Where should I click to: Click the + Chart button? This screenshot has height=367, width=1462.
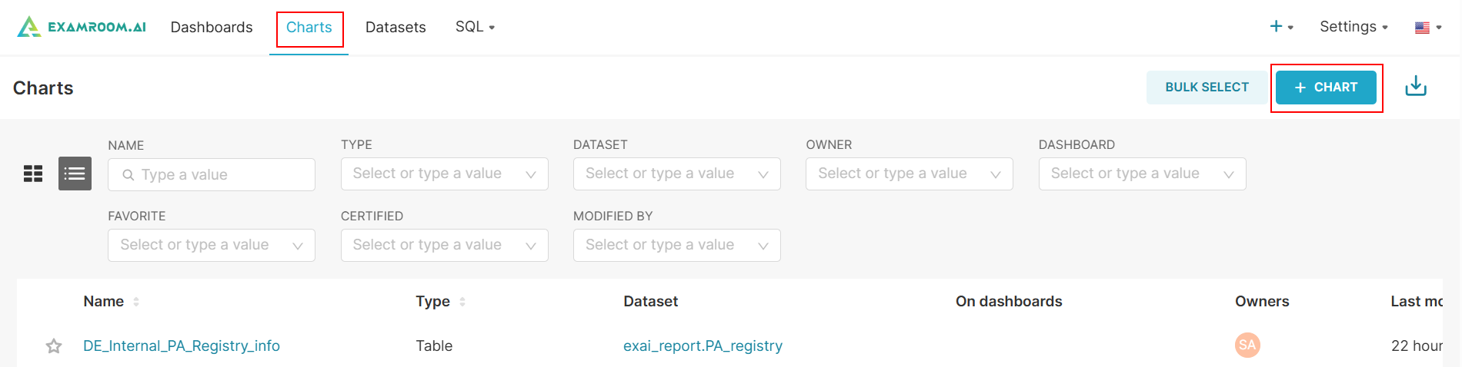[x=1326, y=88]
